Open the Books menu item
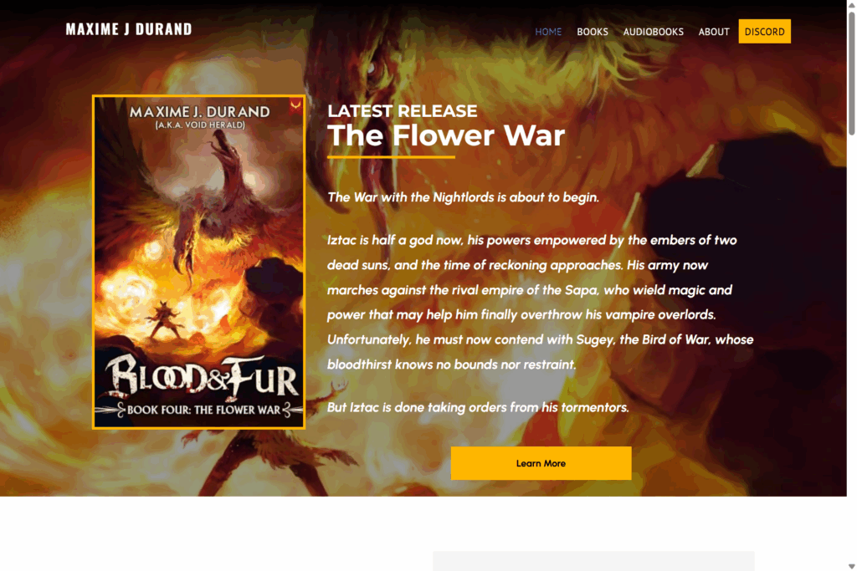 pyautogui.click(x=593, y=32)
